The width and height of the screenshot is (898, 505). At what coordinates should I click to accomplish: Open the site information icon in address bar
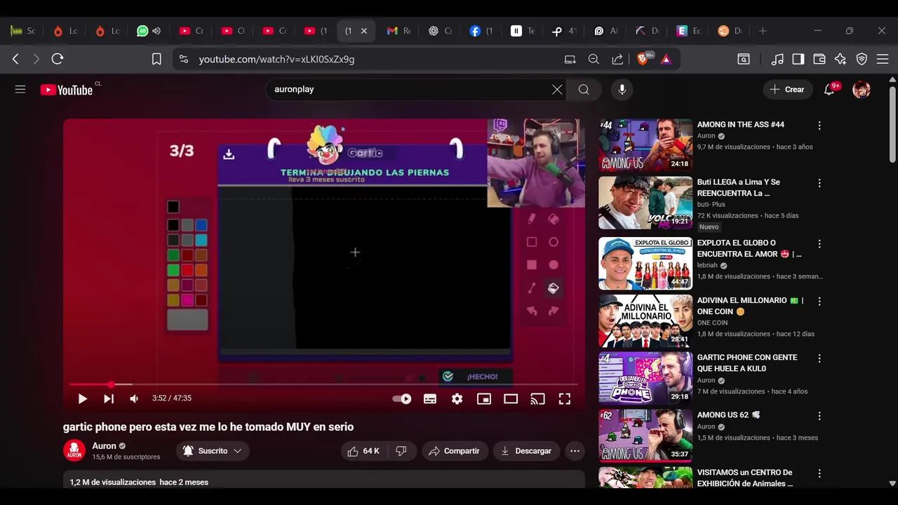[x=183, y=60]
